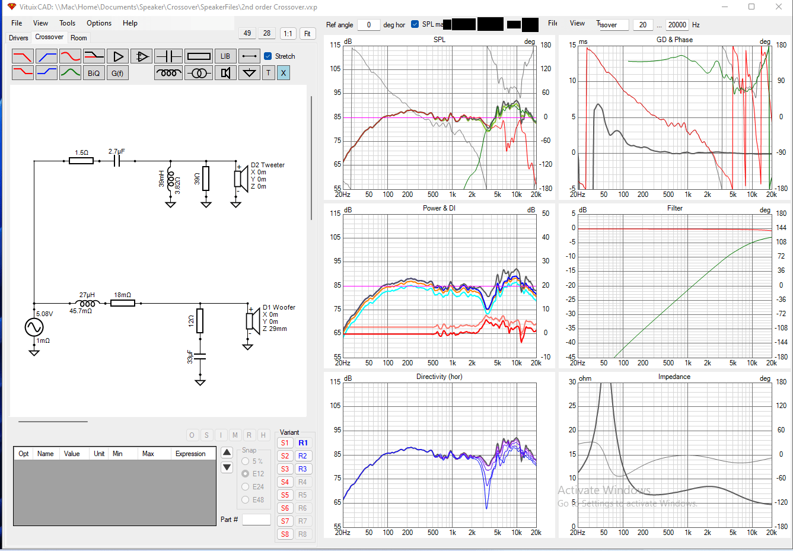Open the Options menu
This screenshot has width=793, height=551.
click(99, 23)
